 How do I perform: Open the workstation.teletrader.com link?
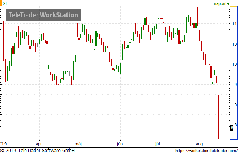206,151
